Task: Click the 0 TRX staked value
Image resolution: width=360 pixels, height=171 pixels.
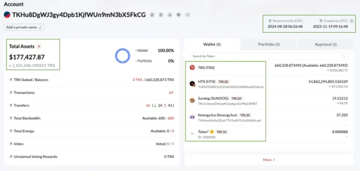Action: point(137,80)
